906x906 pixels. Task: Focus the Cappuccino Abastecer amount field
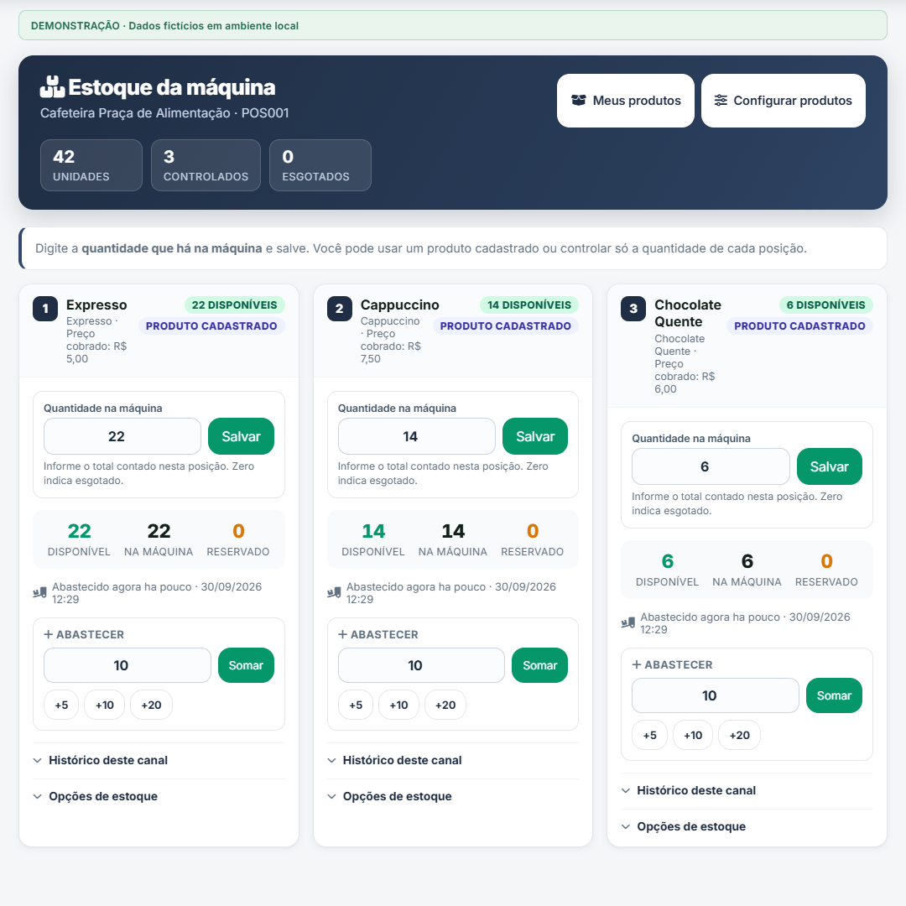tap(421, 665)
